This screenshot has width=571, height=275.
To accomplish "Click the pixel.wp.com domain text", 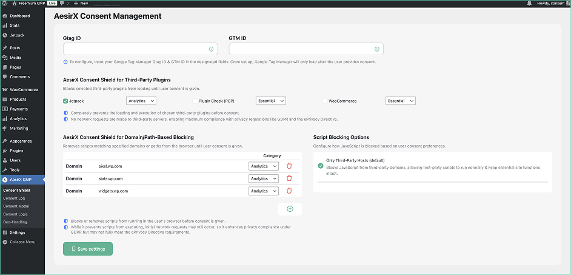I will [x=110, y=166].
